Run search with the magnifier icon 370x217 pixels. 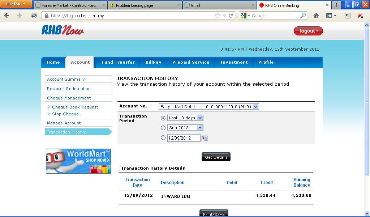[302, 16]
